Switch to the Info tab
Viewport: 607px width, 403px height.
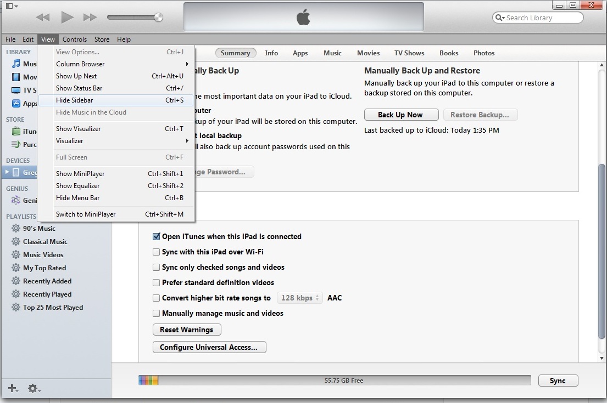click(271, 53)
